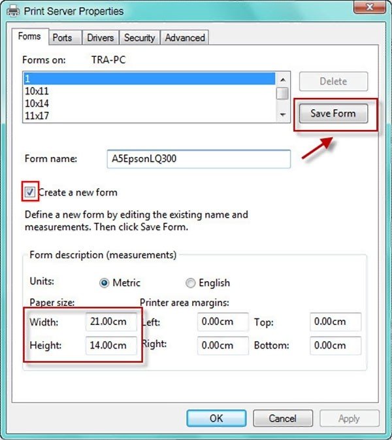Viewport: 392px width, 440px height.
Task: Confirm with the OK button
Action: point(216,418)
